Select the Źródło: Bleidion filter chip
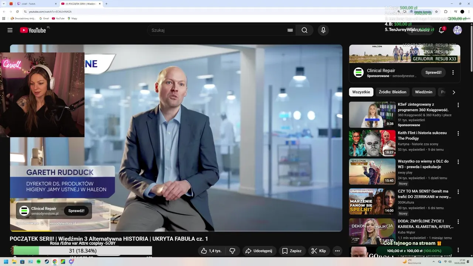473x266 pixels. 392,92
